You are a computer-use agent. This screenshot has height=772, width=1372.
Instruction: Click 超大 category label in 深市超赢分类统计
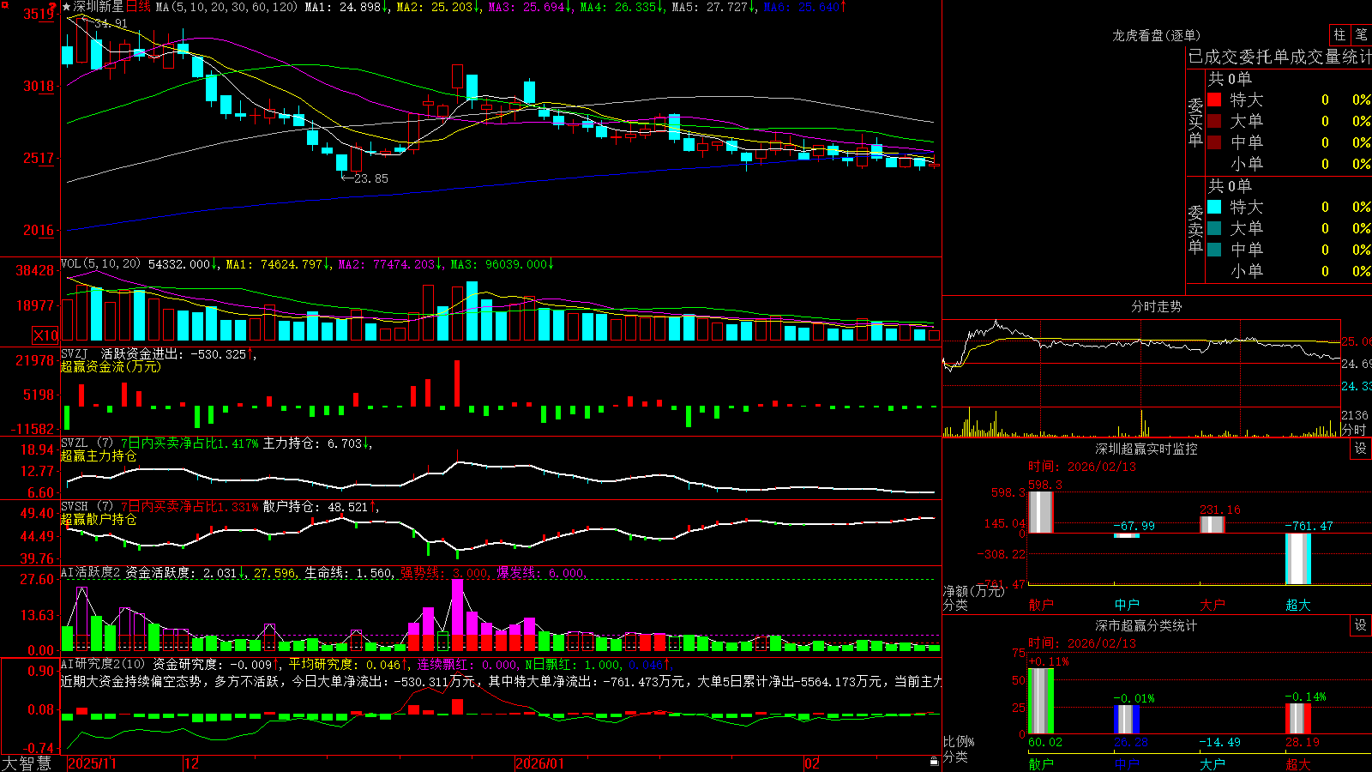(x=1297, y=763)
